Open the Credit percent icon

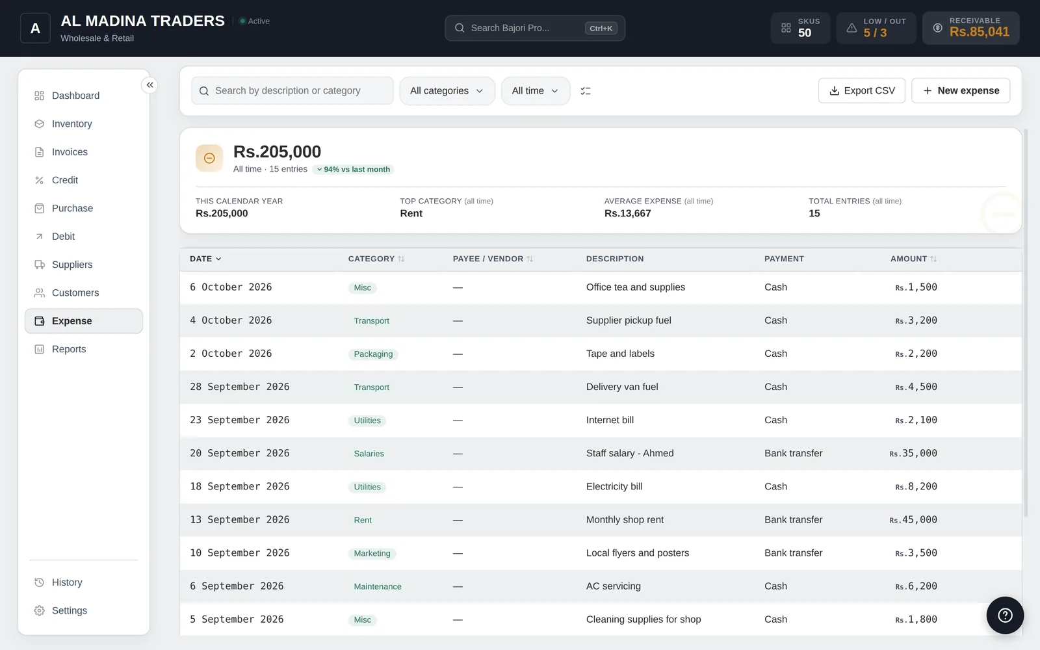[x=39, y=180]
